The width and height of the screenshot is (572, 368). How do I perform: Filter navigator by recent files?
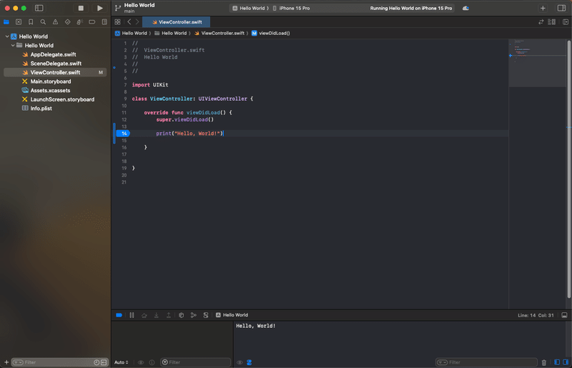pos(97,362)
